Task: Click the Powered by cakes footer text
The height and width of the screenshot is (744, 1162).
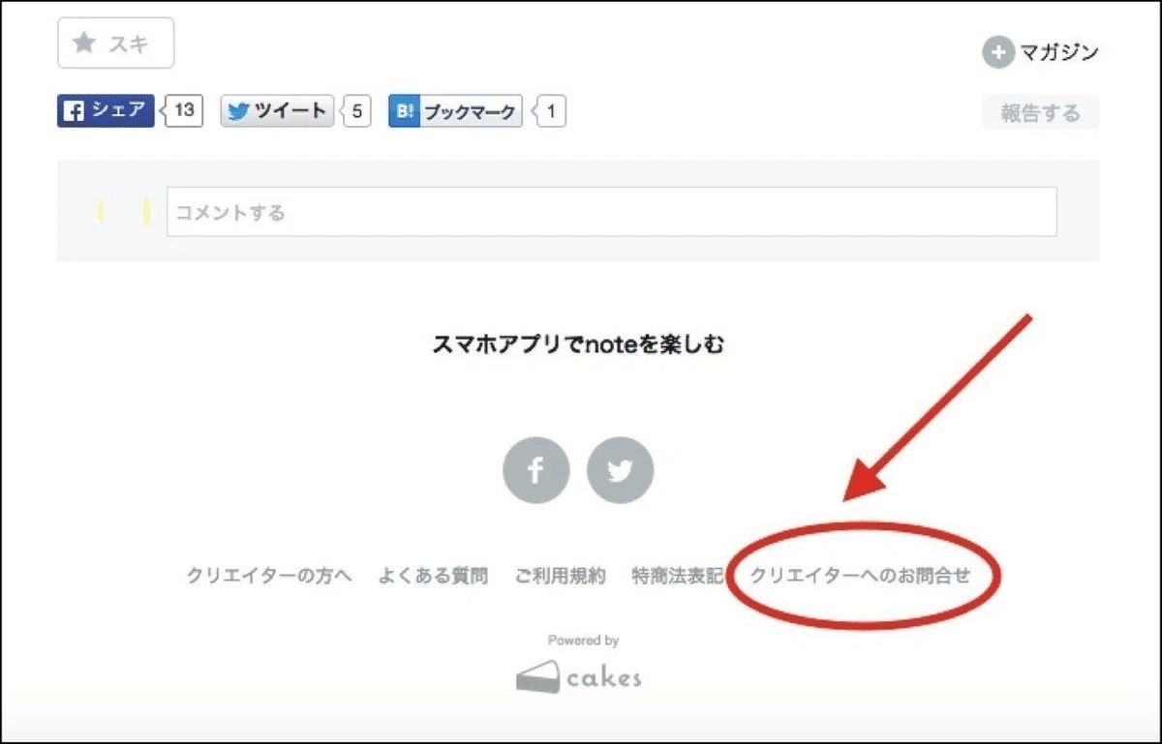Action: coord(582,640)
